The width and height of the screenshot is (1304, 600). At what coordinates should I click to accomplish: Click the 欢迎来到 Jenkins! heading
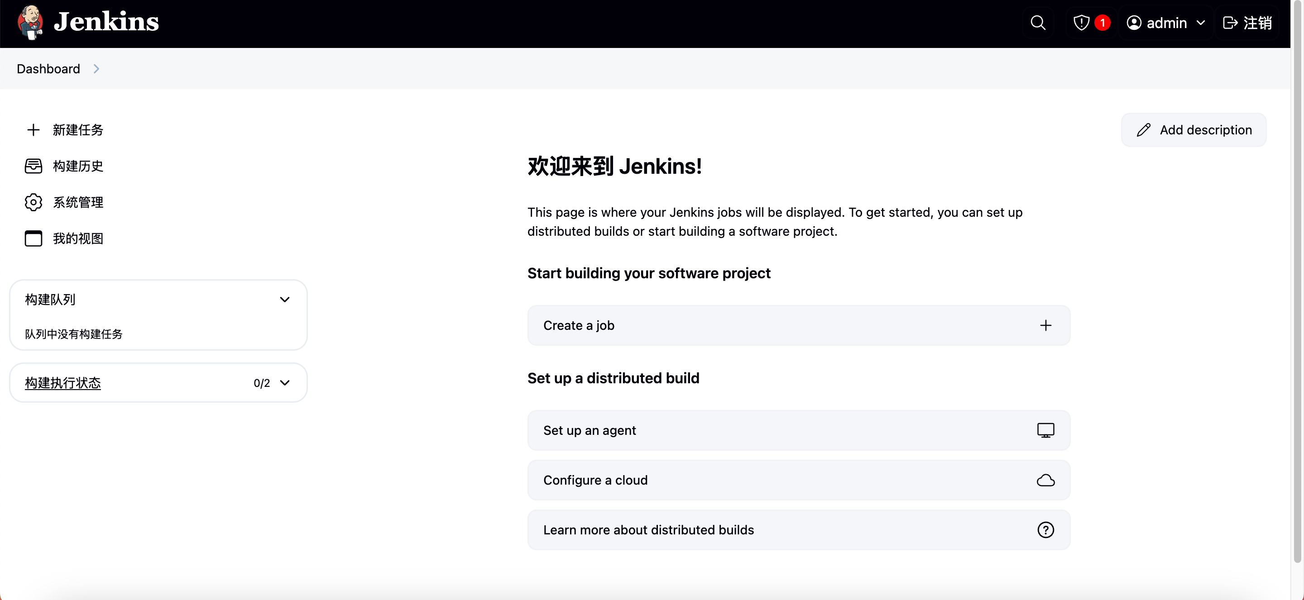coord(614,167)
